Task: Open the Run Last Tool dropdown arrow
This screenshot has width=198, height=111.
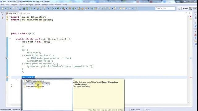Action: point(66,8)
